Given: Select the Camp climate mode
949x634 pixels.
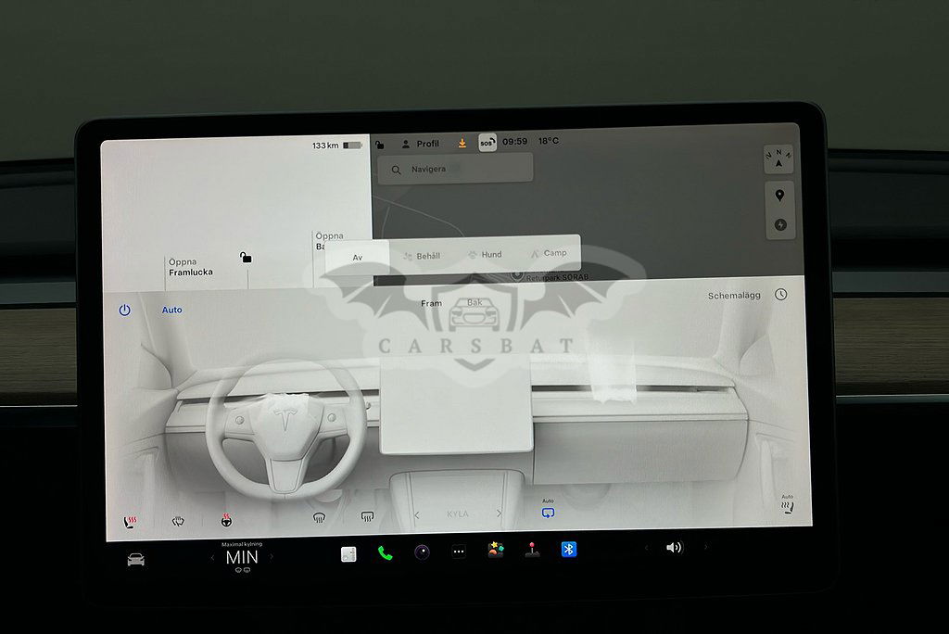Looking at the screenshot, I should [549, 253].
